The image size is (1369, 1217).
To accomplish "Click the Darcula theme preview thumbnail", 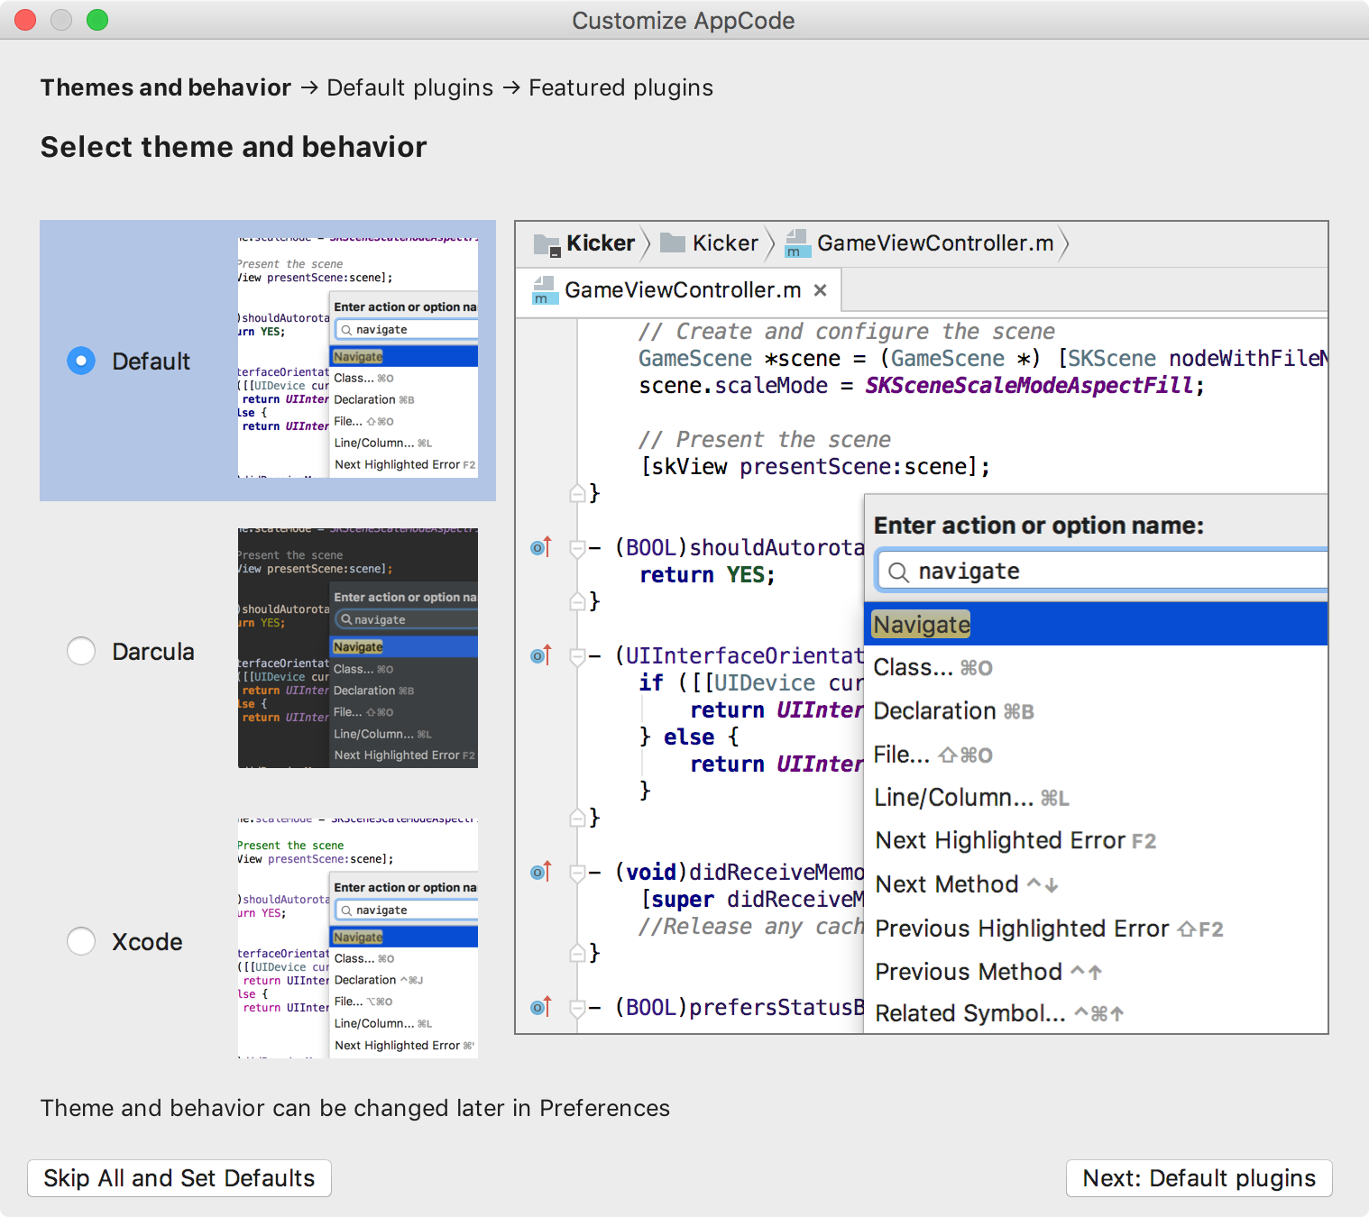I will point(357,648).
